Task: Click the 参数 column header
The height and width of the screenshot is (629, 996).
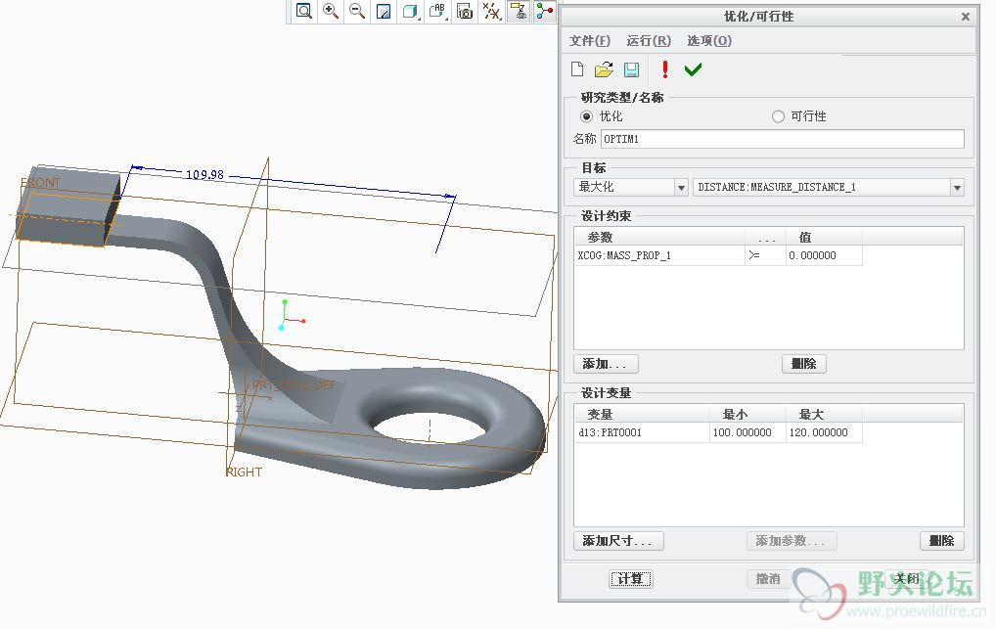Action: (x=659, y=237)
